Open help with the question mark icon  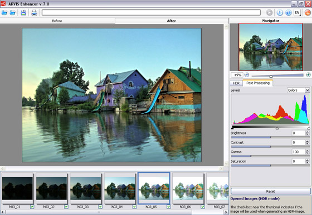tap(289, 13)
